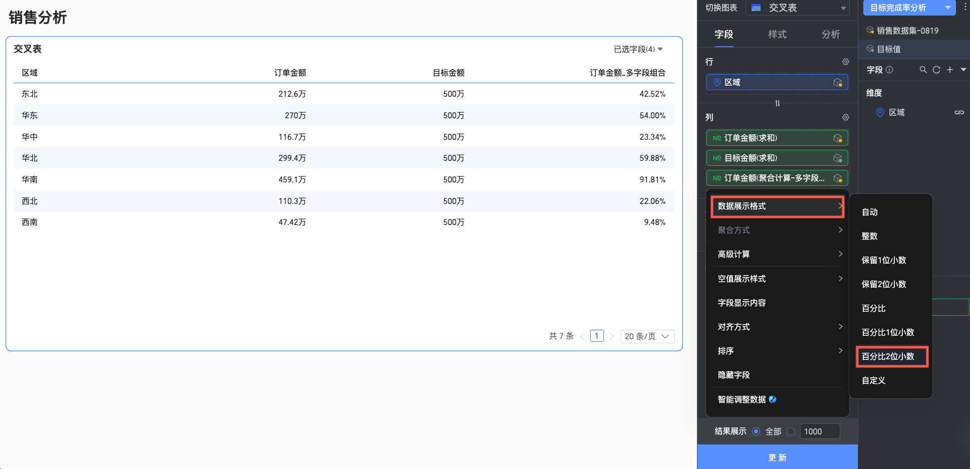Switch to 分析 tab
This screenshot has width=970, height=469.
(x=831, y=34)
